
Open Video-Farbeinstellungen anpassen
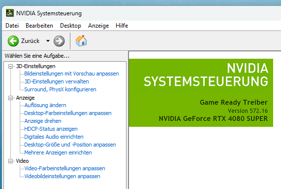[64, 168]
